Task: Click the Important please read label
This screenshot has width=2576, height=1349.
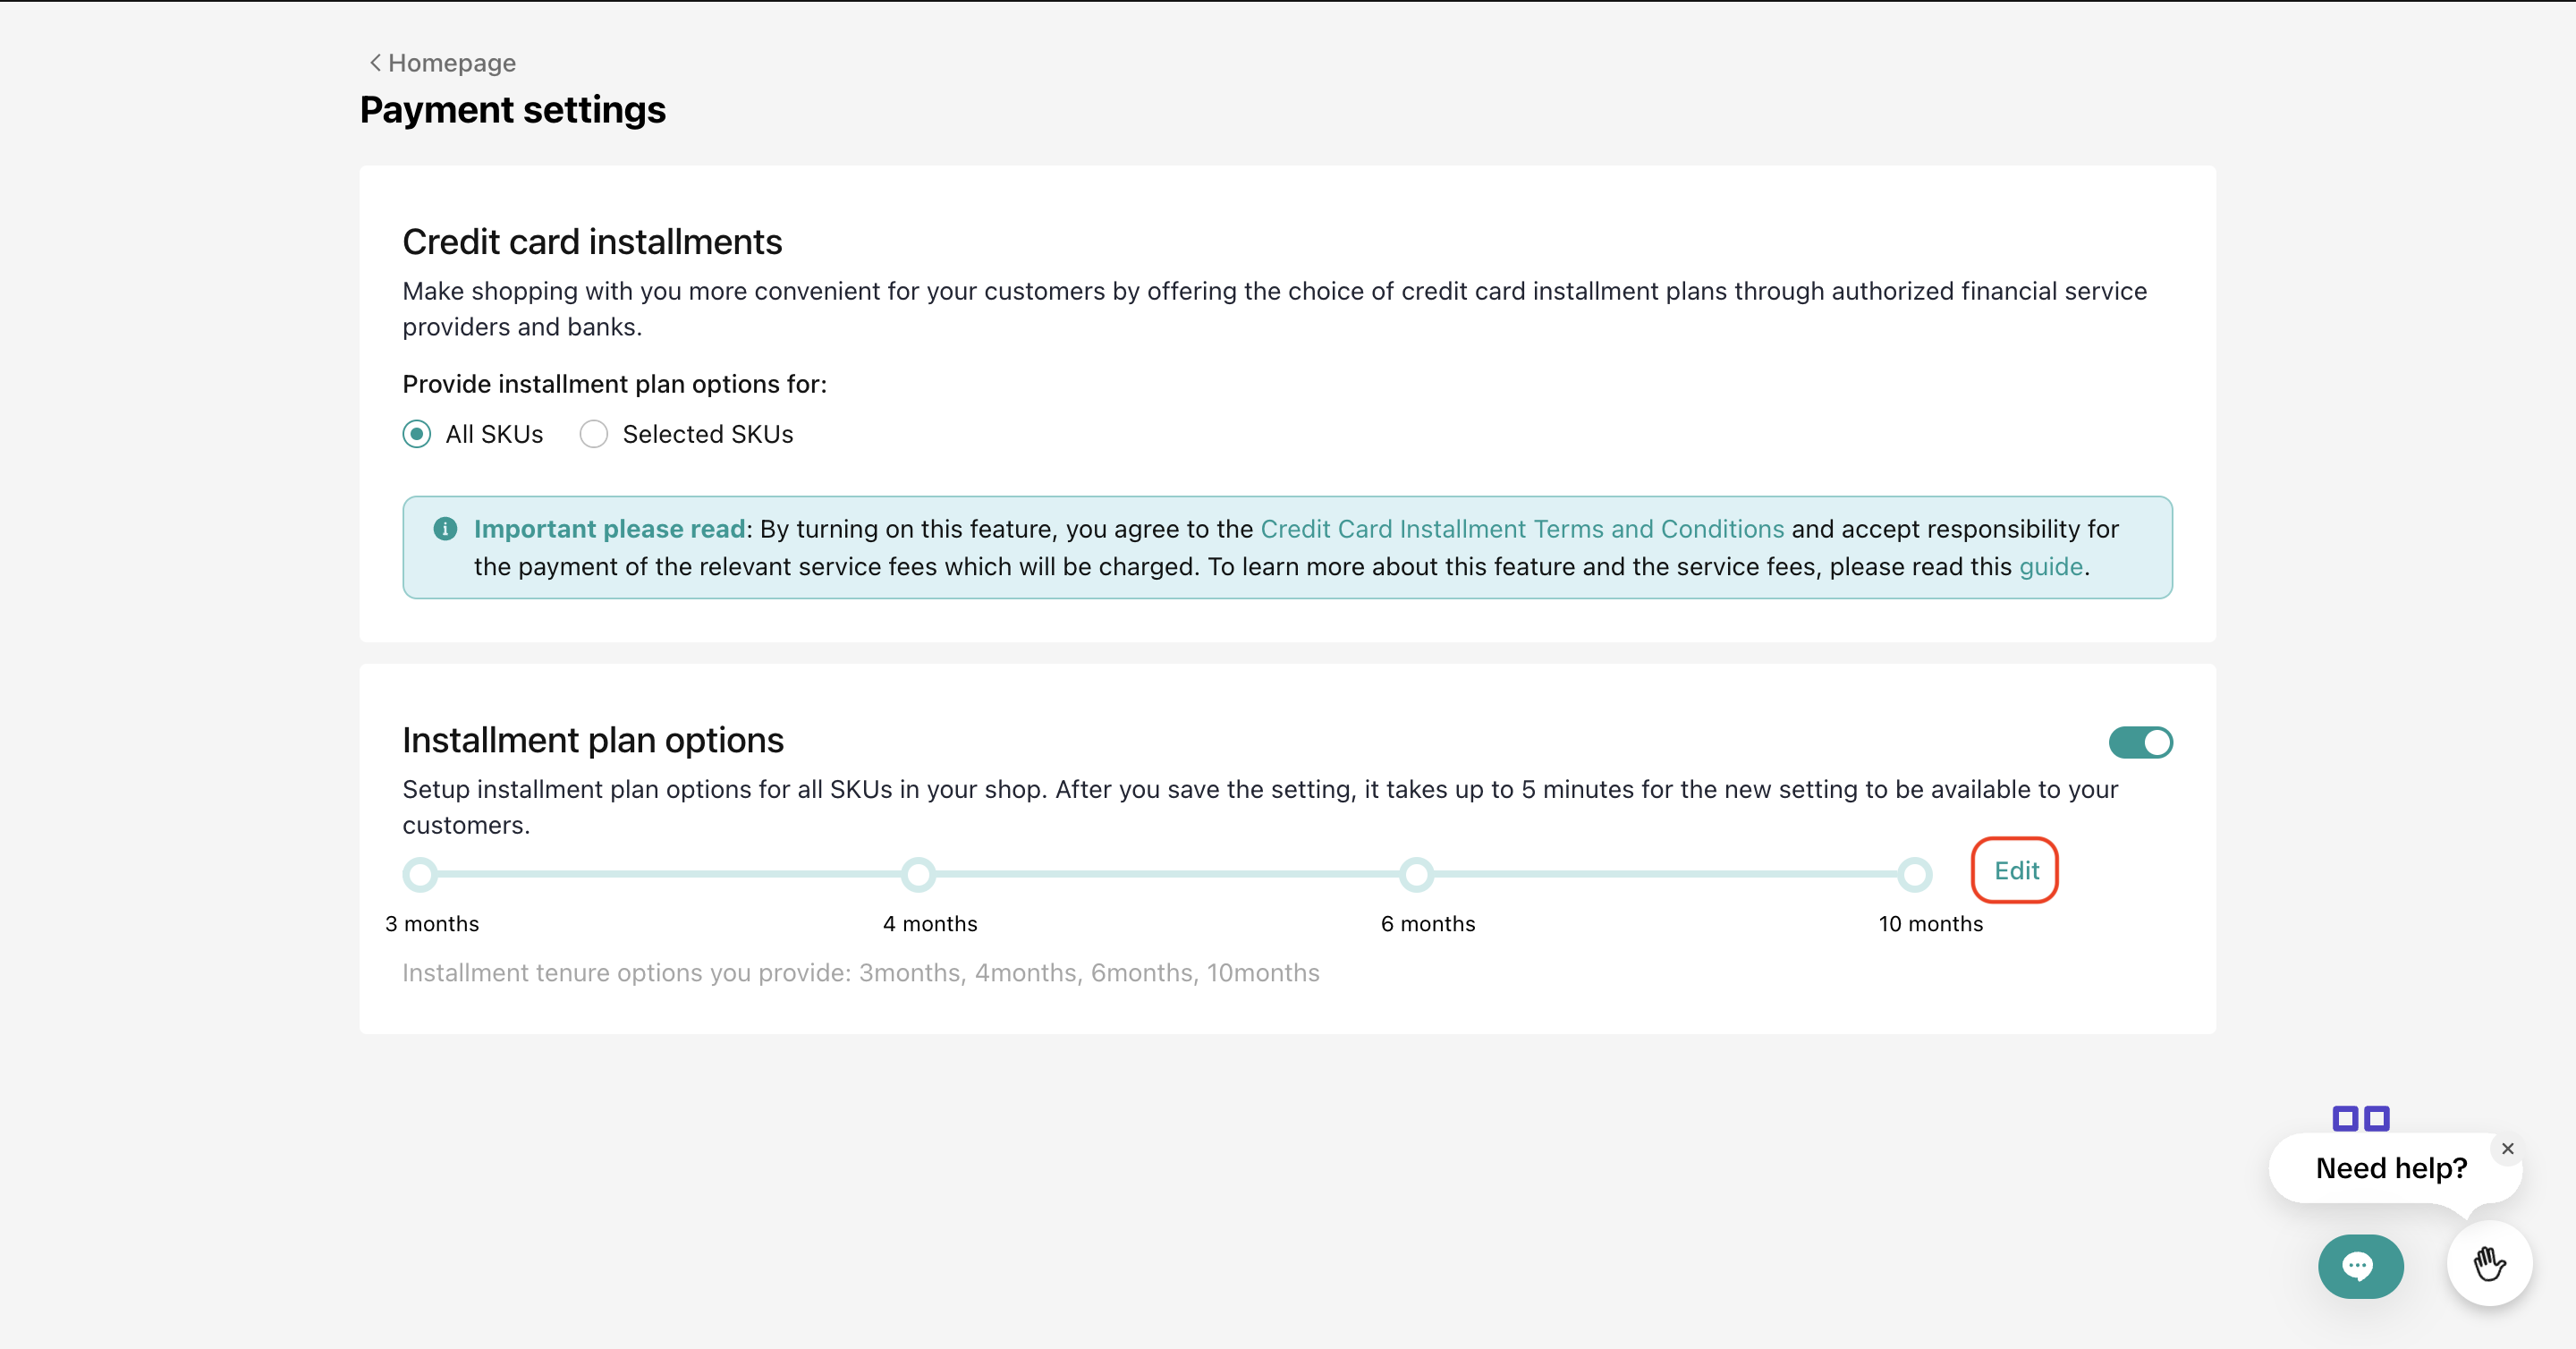Action: point(609,529)
